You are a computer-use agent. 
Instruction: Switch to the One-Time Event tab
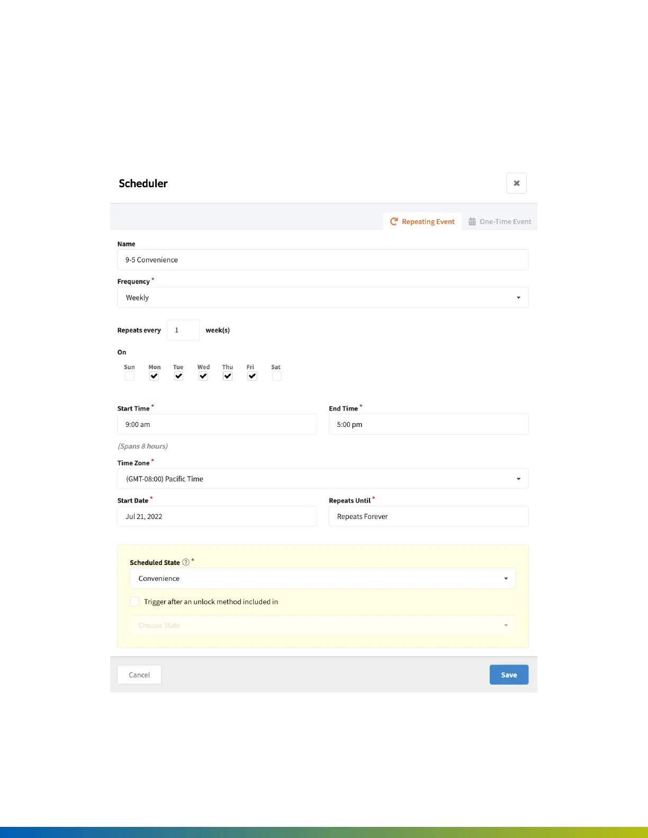pyautogui.click(x=500, y=222)
